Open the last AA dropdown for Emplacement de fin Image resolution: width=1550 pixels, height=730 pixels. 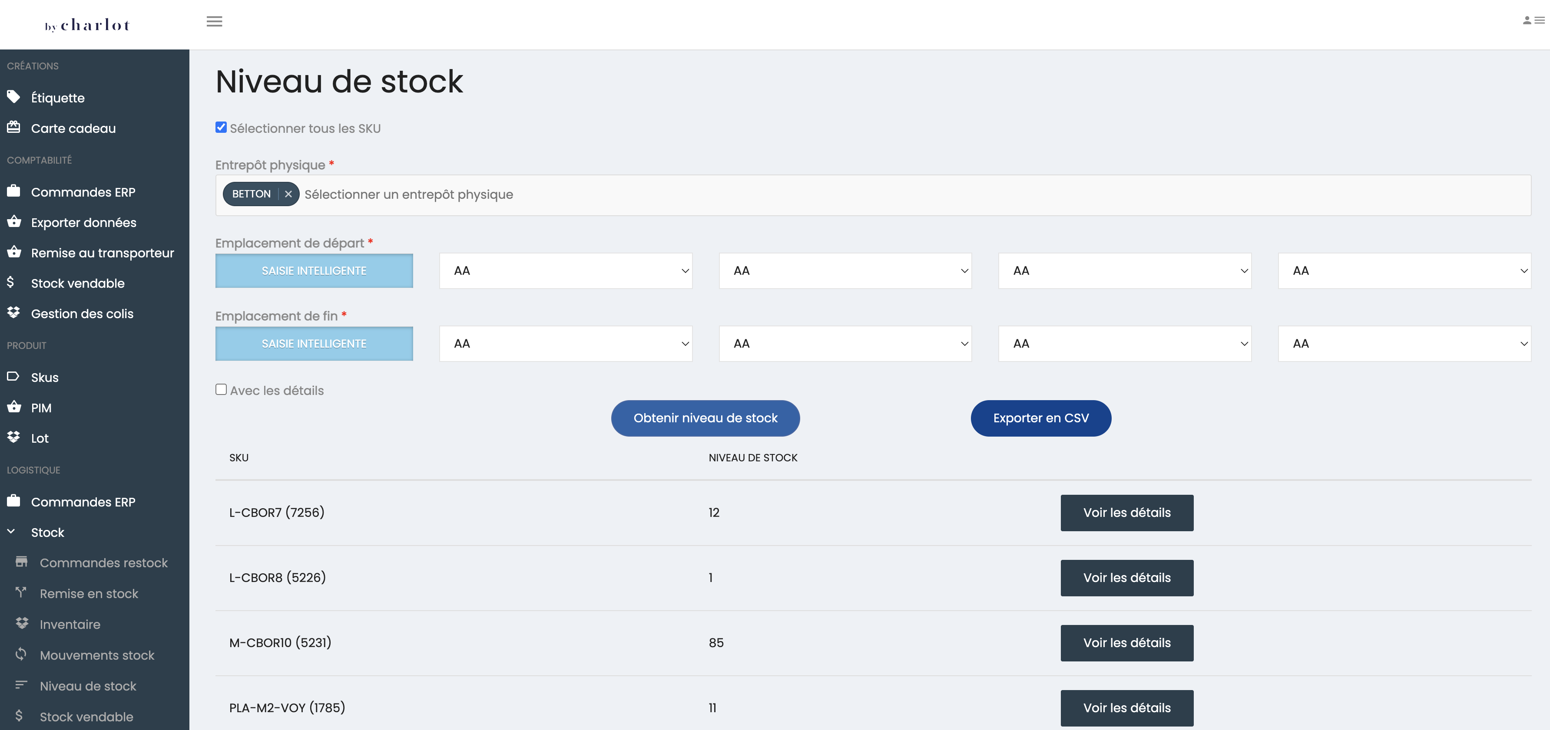tap(1404, 343)
